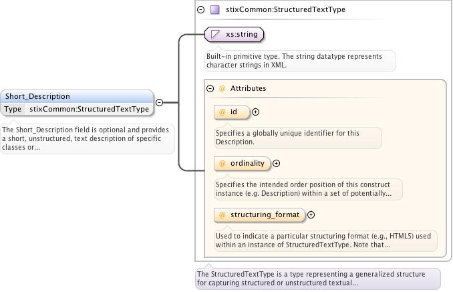
Task: Select the xs:string base type node
Action: coord(241,34)
